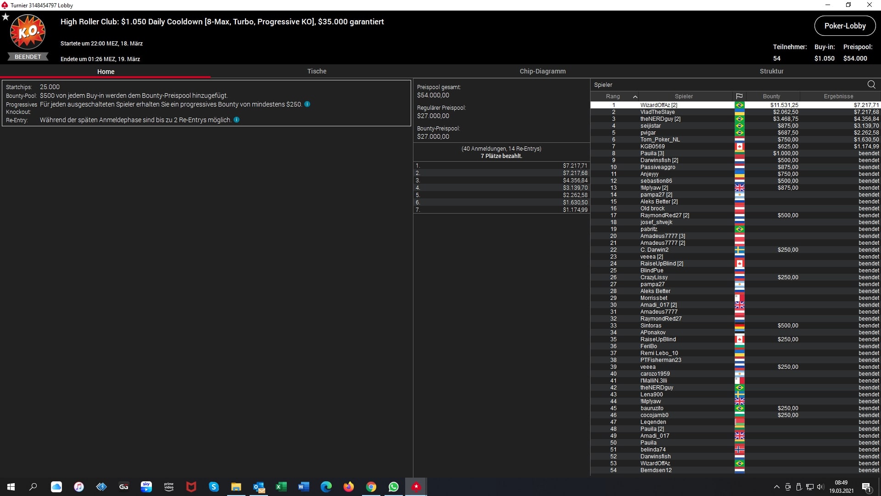Viewport: 881px width, 496px height.
Task: Click the K.O. tournament logo
Action: 28,32
